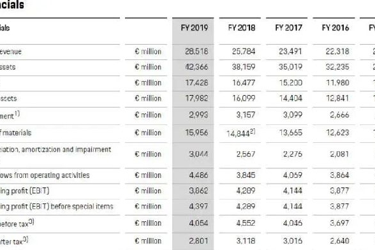The height and width of the screenshot is (250, 375).
Task: Select FY 2017 value 4,069
Action: (293, 175)
